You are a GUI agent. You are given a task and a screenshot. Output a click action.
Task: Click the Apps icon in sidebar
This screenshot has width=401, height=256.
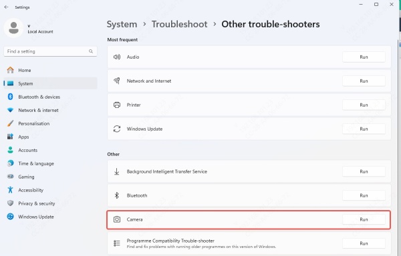point(10,137)
